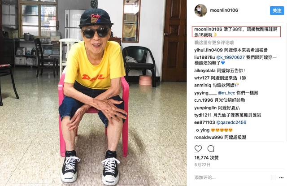The height and width of the screenshot is (186, 287).
Task: Open commenter yunpinglin profile
Action: (x=205, y=108)
